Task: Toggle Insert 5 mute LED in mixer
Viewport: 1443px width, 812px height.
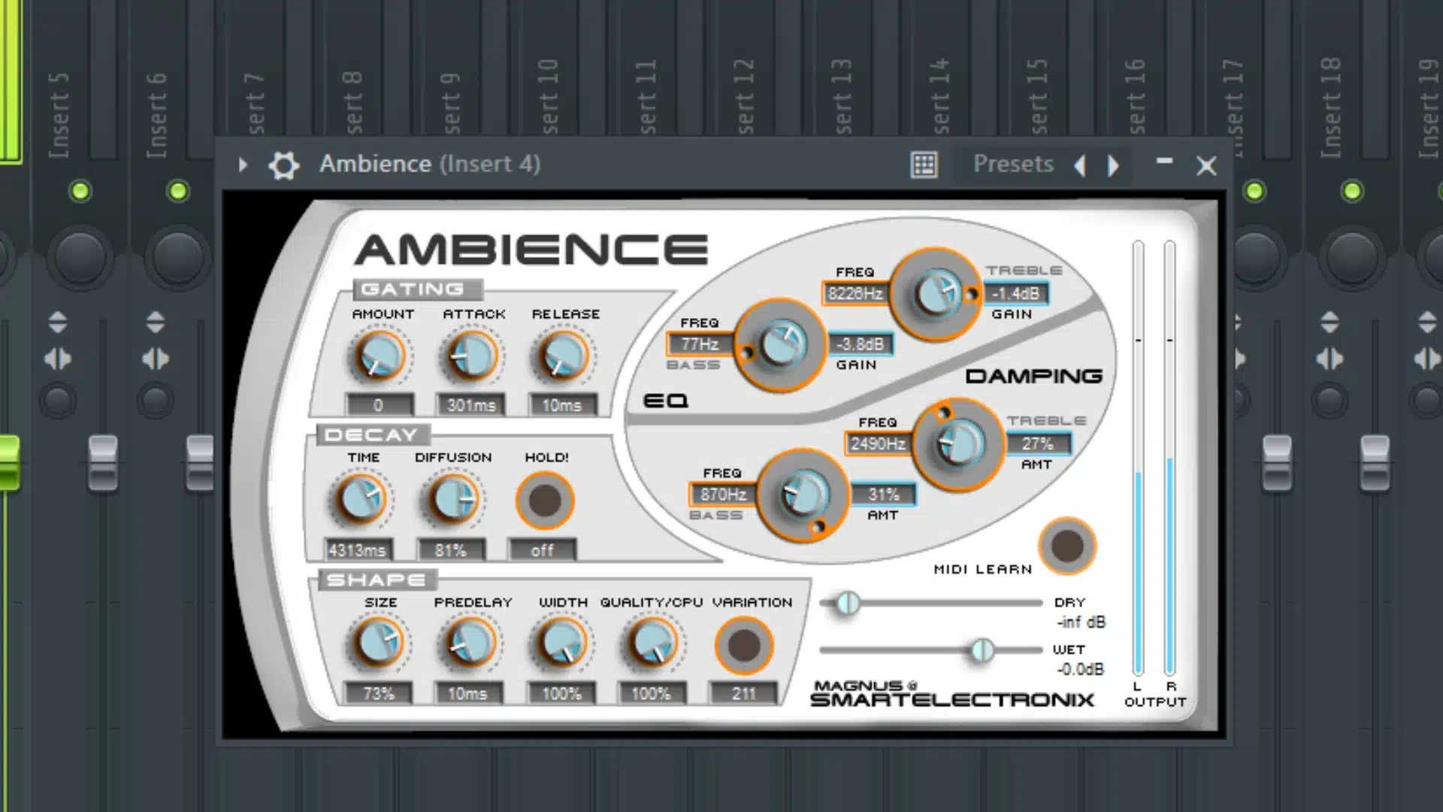Action: click(80, 191)
